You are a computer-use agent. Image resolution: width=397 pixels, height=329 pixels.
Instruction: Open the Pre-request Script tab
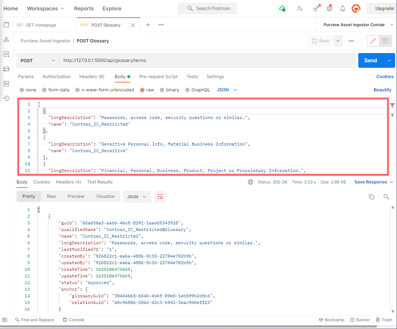point(158,77)
